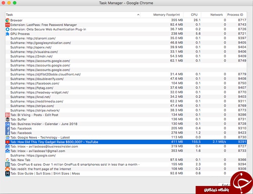Click the YouTube icon in highlighted row
The width and height of the screenshot is (253, 194).
pyautogui.click(x=8, y=142)
